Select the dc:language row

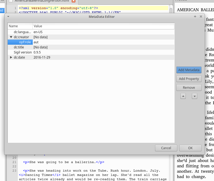pyautogui.click(x=23, y=32)
